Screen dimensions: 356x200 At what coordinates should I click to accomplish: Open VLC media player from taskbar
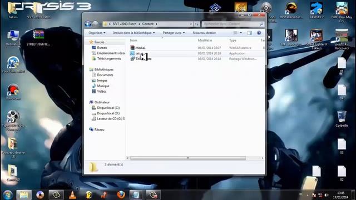(x=72, y=195)
